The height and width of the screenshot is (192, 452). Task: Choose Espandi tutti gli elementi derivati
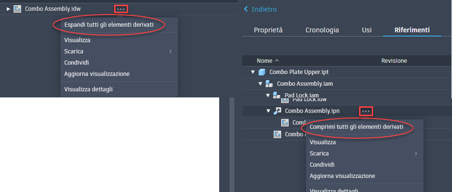109,25
